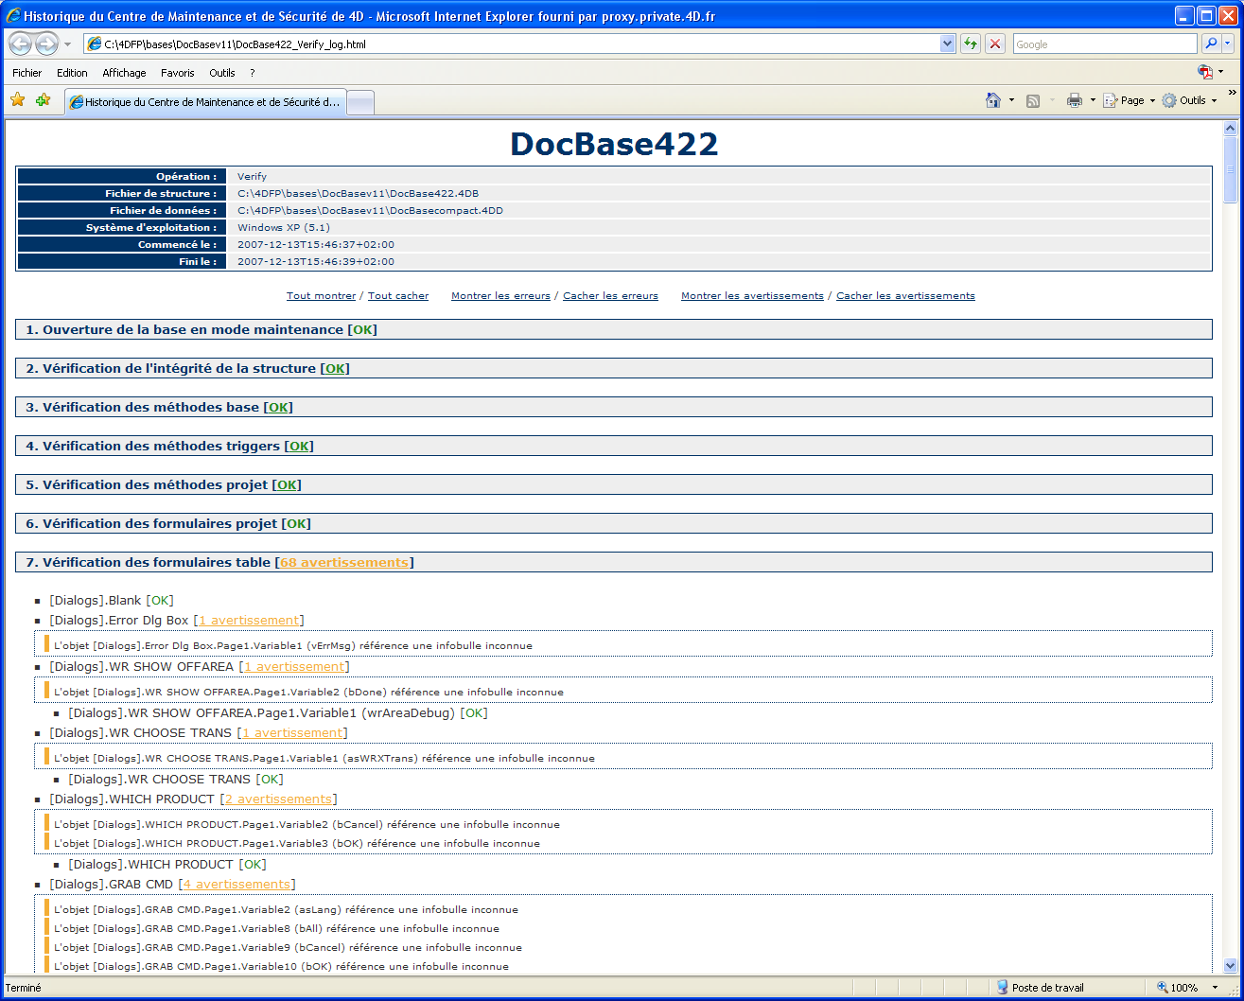Open the Outils dropdown in command bar
The image size is (1244, 1001).
coord(1190,100)
